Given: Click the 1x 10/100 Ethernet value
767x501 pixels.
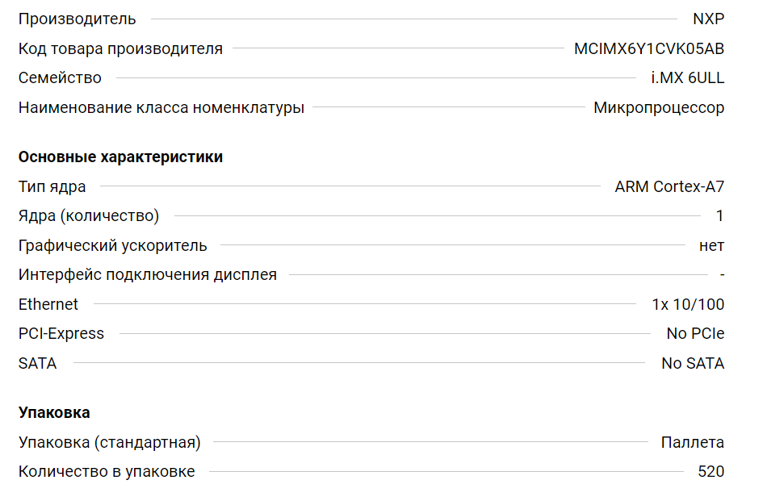Looking at the screenshot, I should tap(688, 305).
